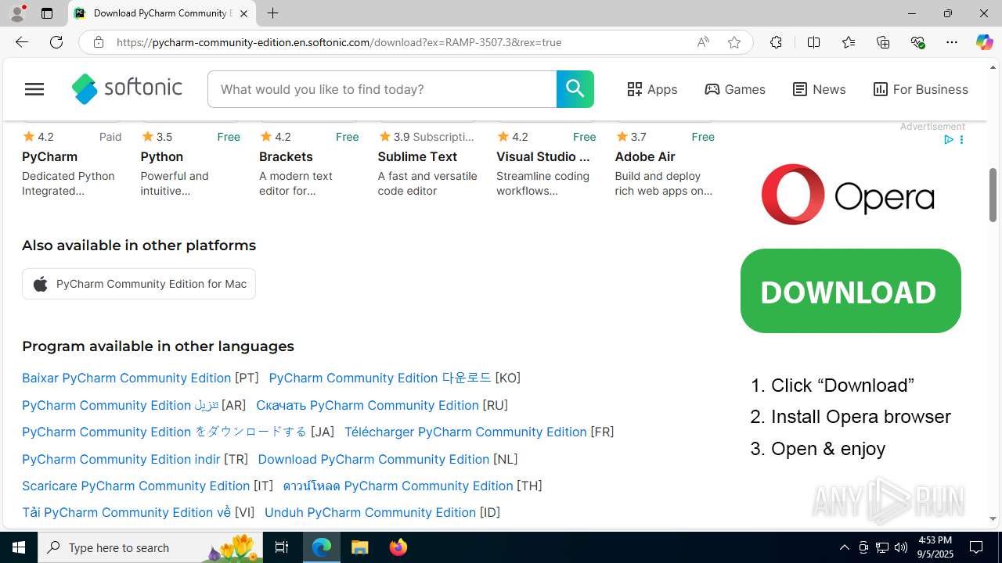Click the page vertical scrollbar thumb
This screenshot has height=563, width=1002.
(993, 195)
